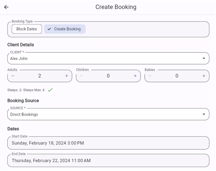
Task: Choose the Direct Bookings source field
Action: (x=108, y=114)
